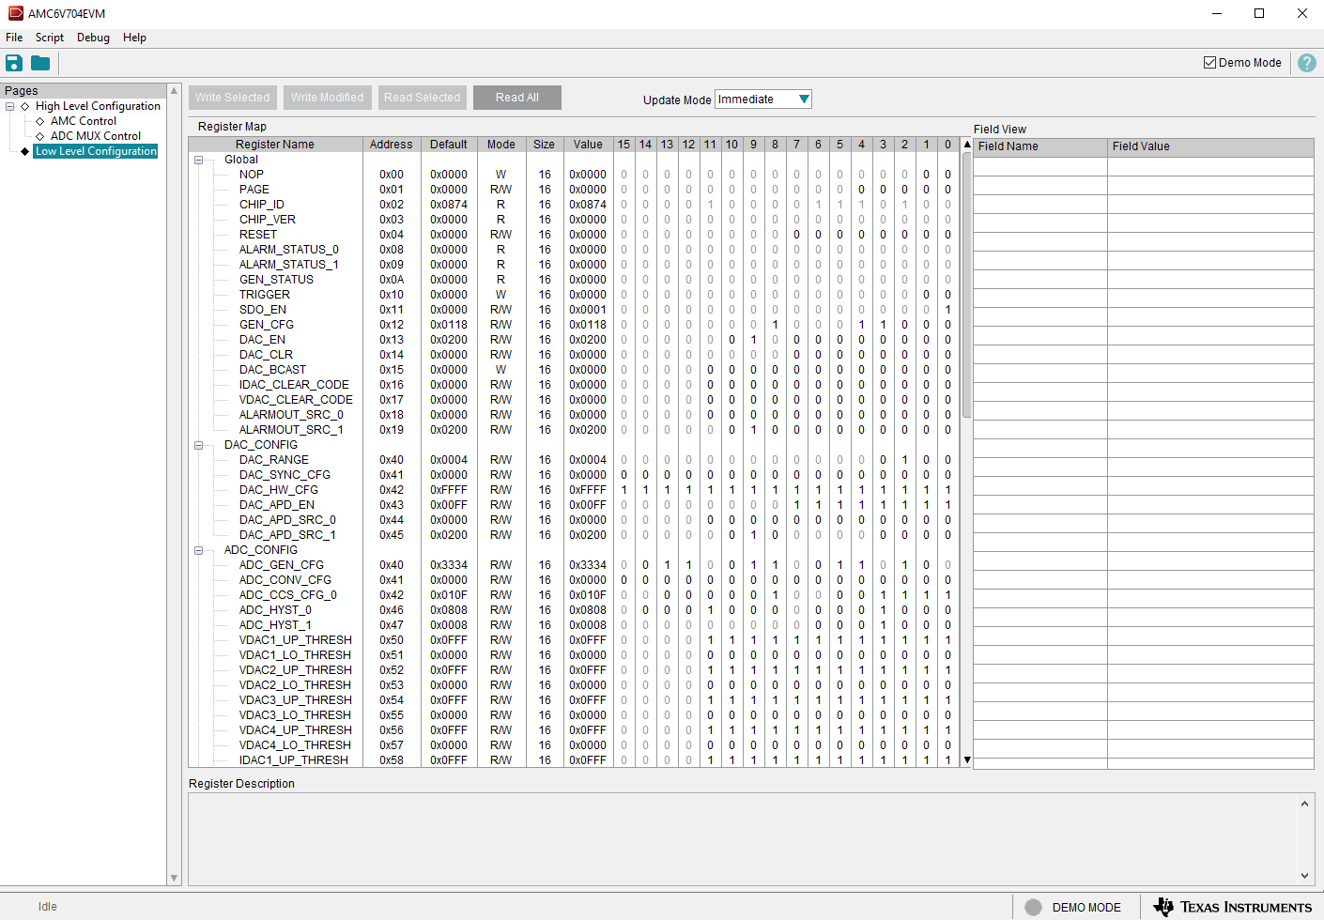Click the Idle status bar text
1324x920 pixels.
tap(48, 907)
